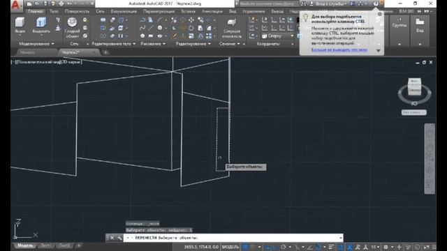Open the Вход в службы sign-in dropdown

pos(330,3)
